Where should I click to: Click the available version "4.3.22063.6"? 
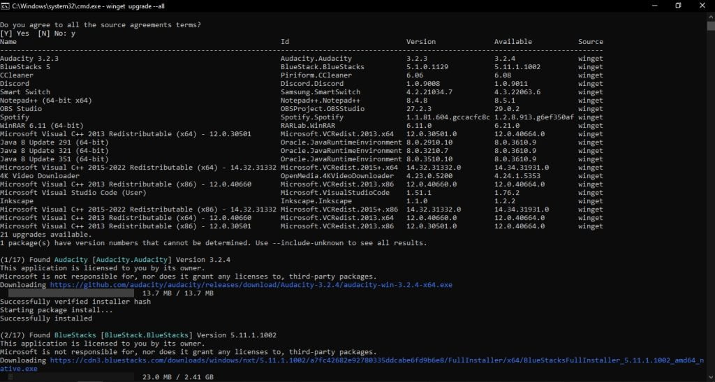(x=517, y=91)
